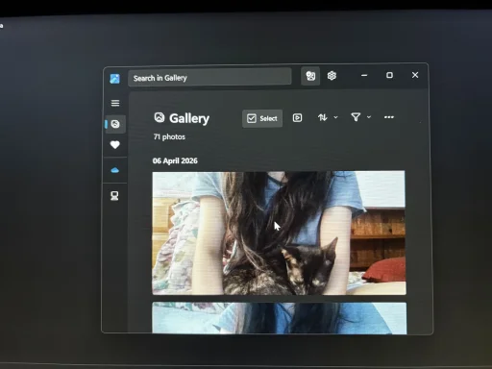Open the more options ellipsis
Image resolution: width=492 pixels, height=369 pixels.
point(389,117)
